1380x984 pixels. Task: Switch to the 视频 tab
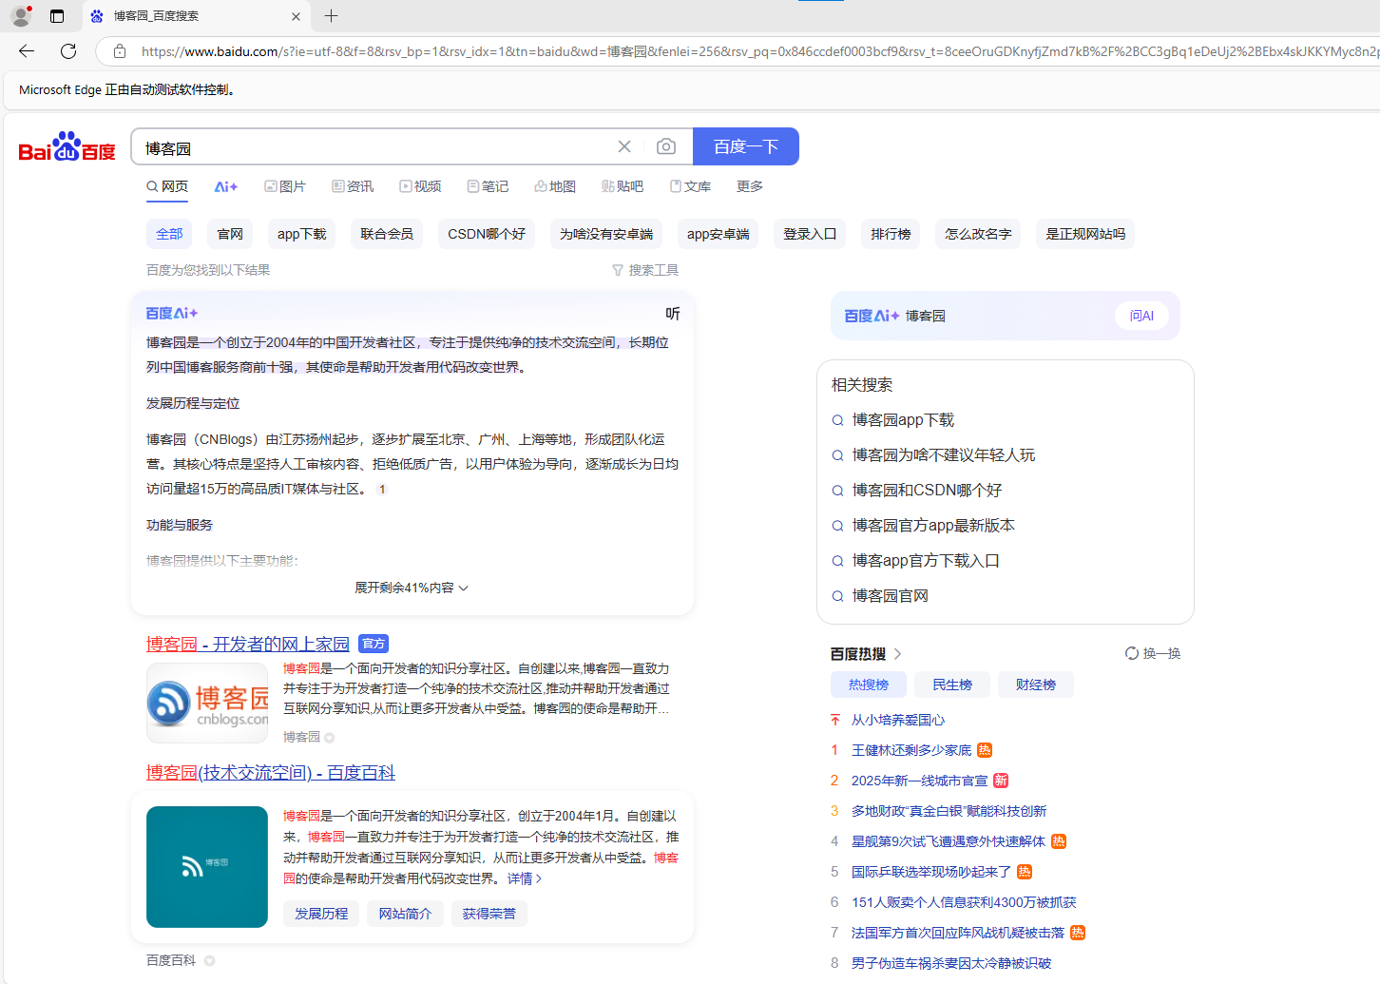click(420, 186)
